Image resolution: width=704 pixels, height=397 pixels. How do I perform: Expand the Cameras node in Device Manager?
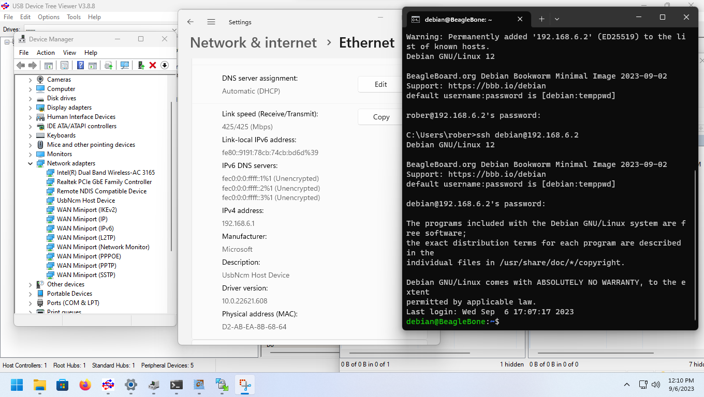31,80
